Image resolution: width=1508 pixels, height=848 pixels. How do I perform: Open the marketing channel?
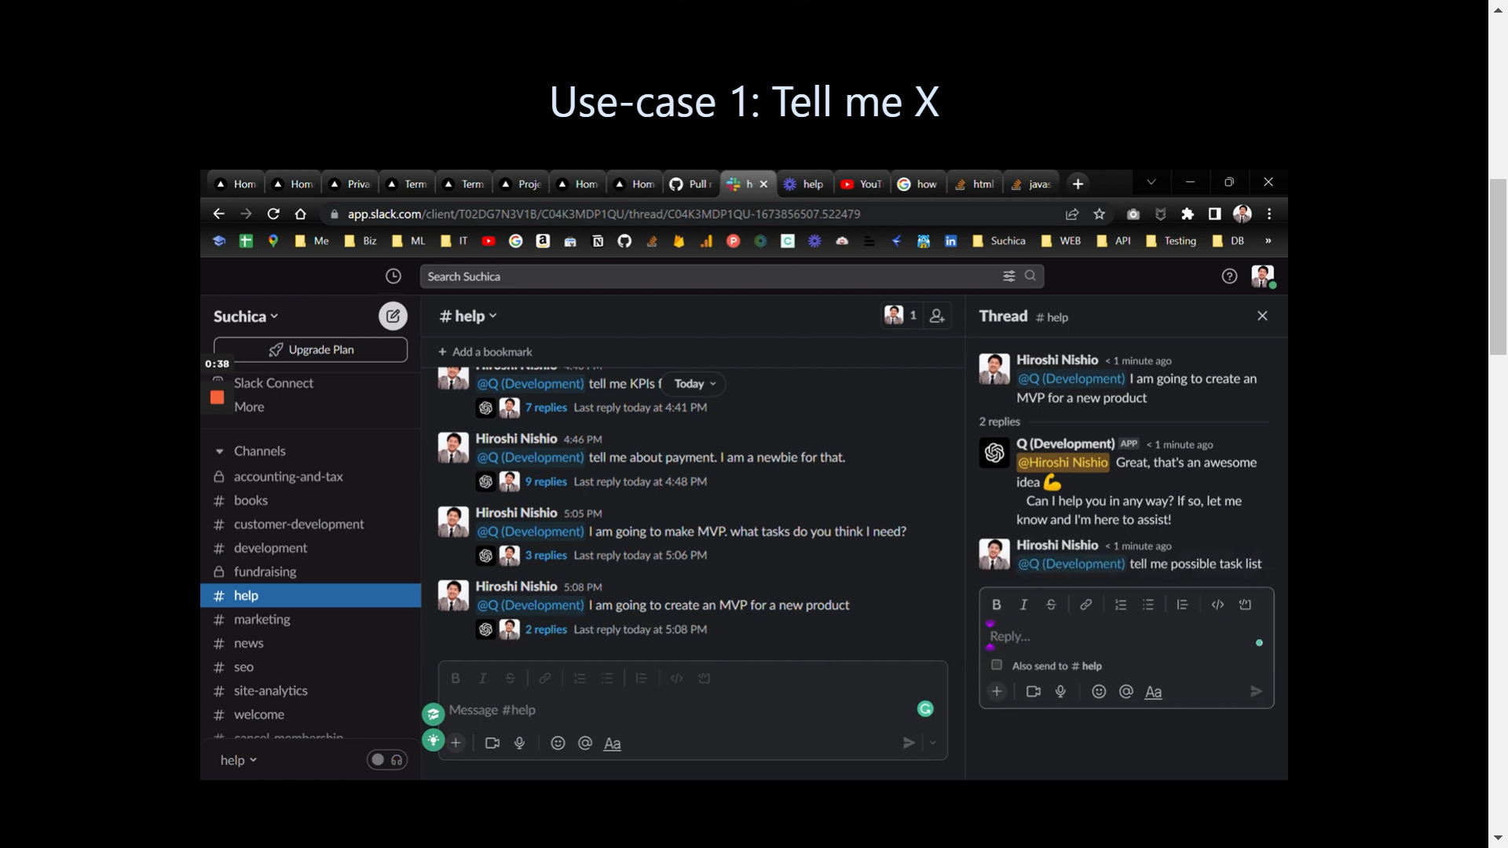(x=262, y=620)
